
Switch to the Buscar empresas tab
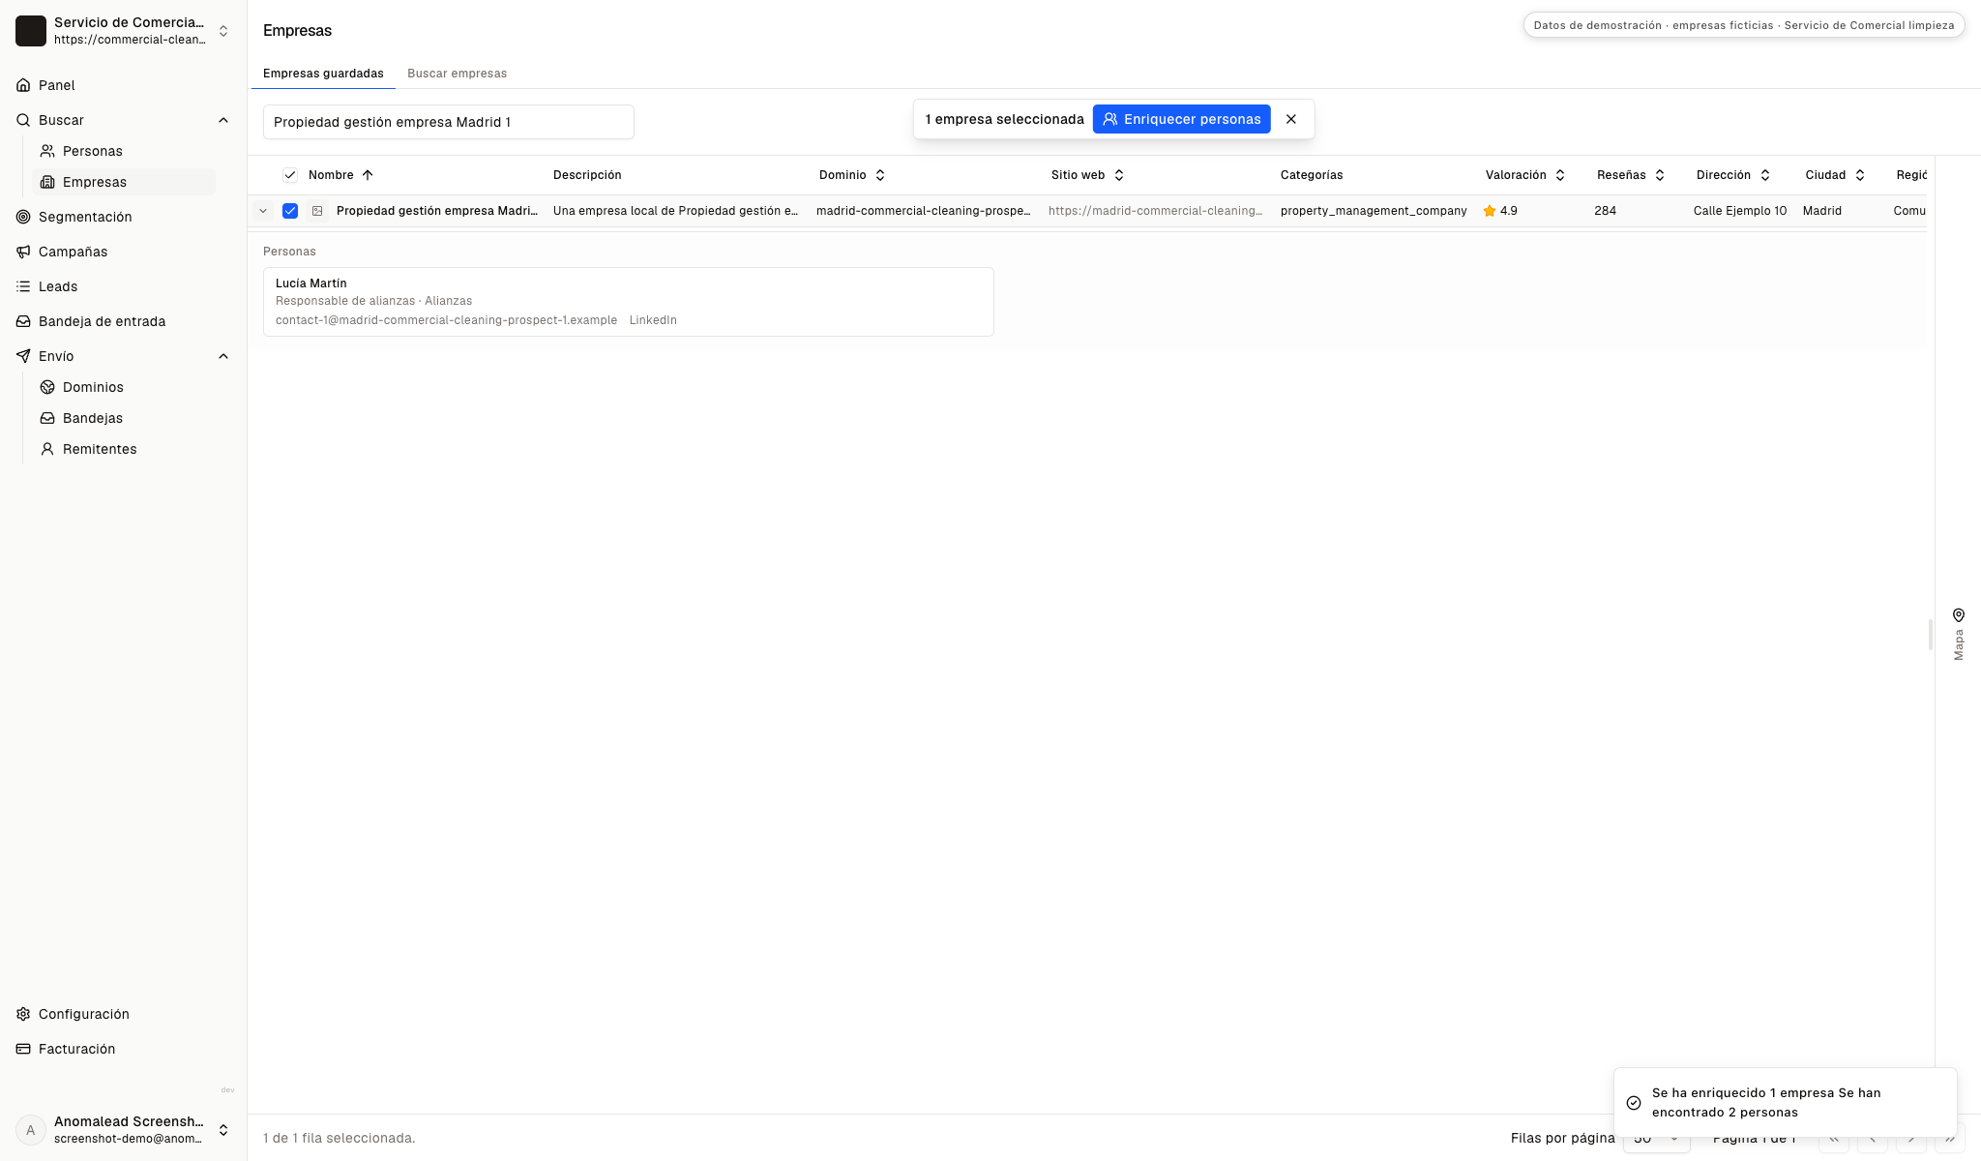click(457, 74)
